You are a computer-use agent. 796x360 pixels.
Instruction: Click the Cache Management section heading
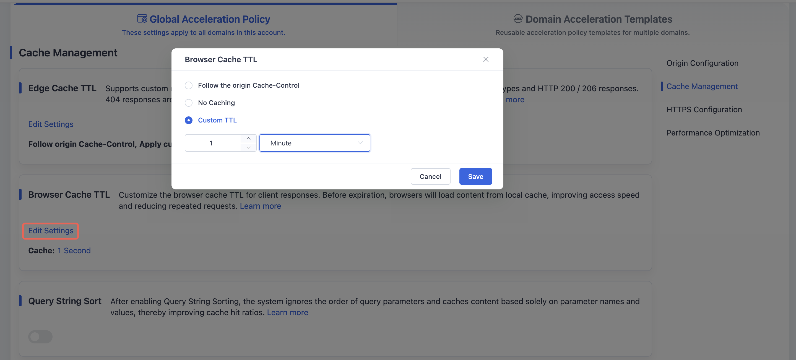tap(68, 53)
